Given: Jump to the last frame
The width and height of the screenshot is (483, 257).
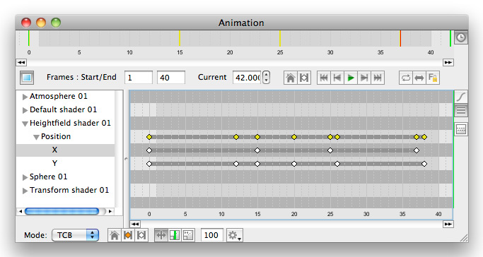Looking at the screenshot, I should 378,78.
